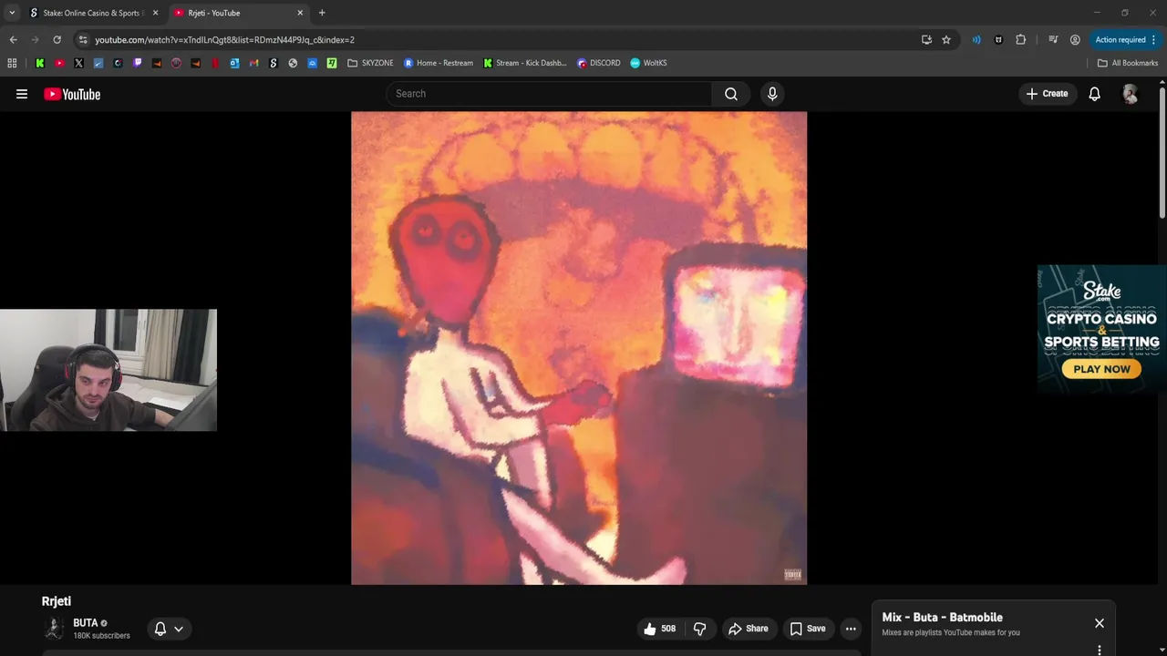The image size is (1167, 656).
Task: Open the tab search dropdown arrow
Action: coord(12,13)
